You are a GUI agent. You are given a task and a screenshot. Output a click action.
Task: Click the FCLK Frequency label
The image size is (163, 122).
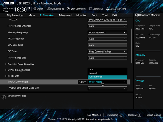tap(16, 39)
